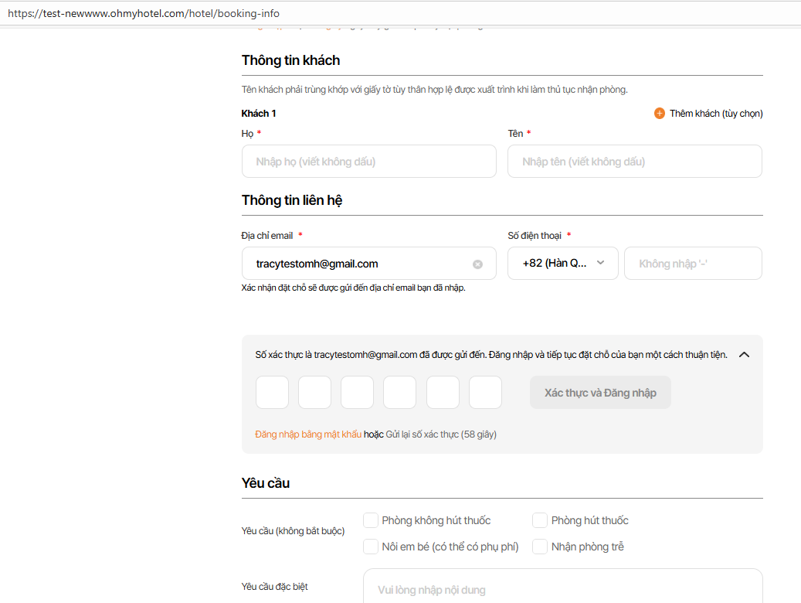Image resolution: width=801 pixels, height=603 pixels.
Task: Click the last verification code box
Action: click(x=485, y=393)
